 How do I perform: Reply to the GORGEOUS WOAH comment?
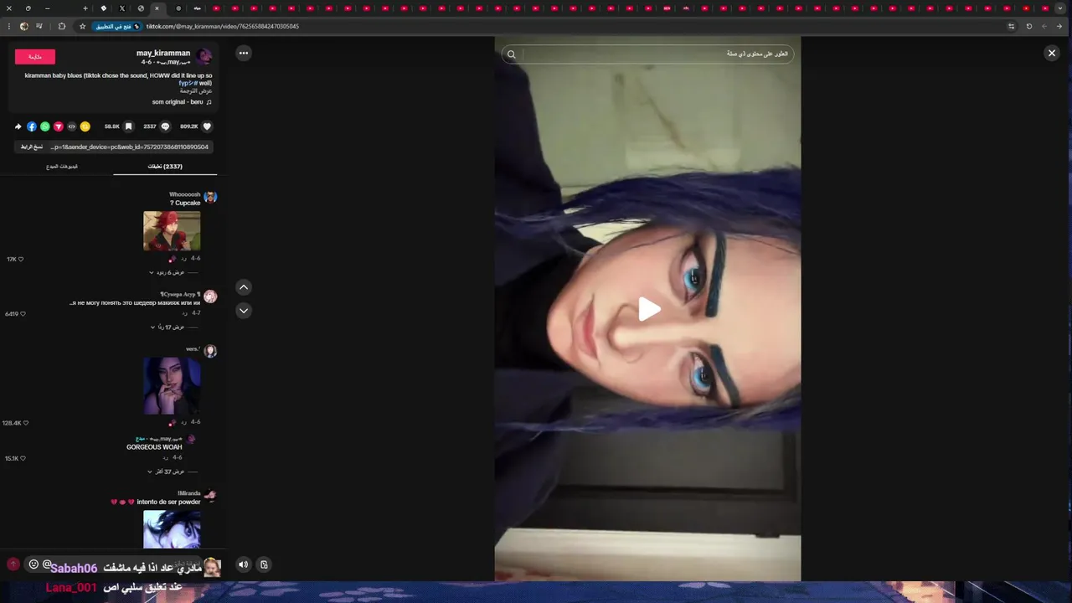[x=166, y=458]
